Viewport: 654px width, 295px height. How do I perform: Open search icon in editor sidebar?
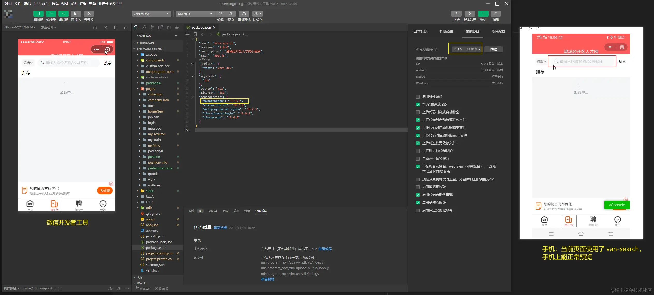[144, 27]
